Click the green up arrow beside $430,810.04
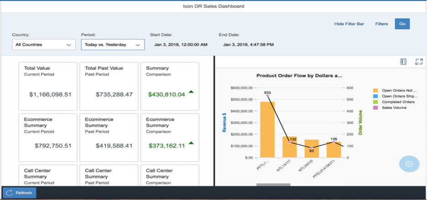This screenshot has height=200, width=427. pos(191,92)
